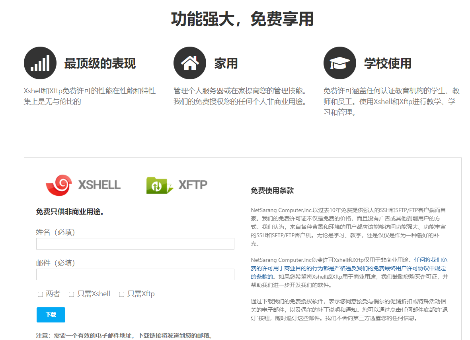Click the graduation cap school icon
This screenshot has height=340, width=470.
pos(339,63)
